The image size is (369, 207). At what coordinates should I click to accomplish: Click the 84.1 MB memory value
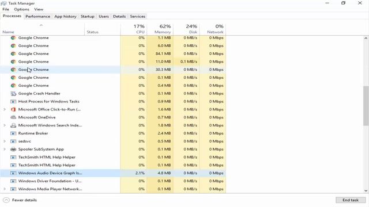tap(163, 53)
